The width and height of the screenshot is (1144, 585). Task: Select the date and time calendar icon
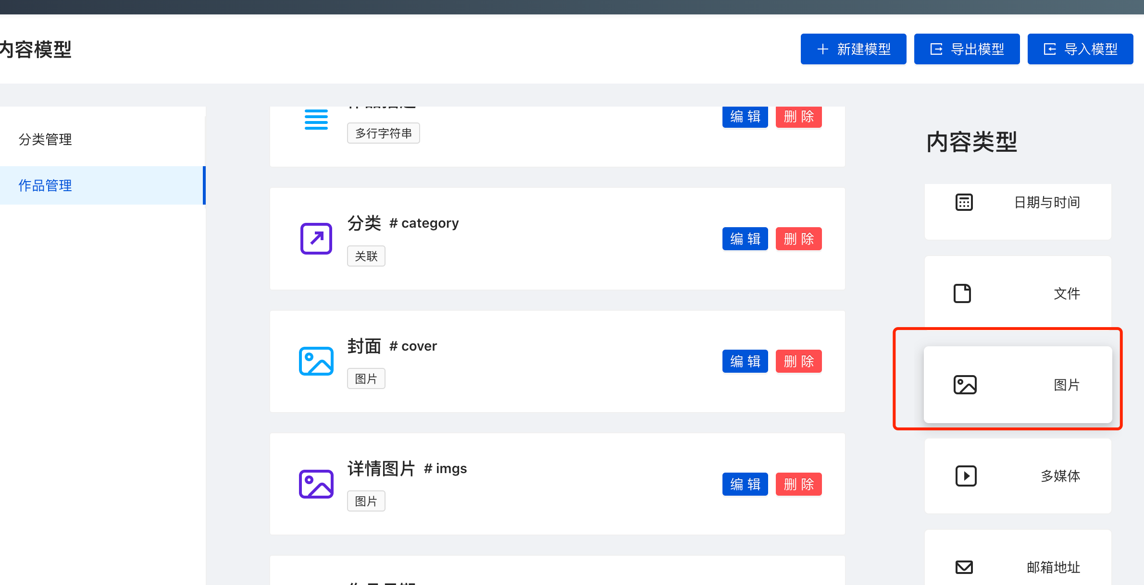(964, 202)
